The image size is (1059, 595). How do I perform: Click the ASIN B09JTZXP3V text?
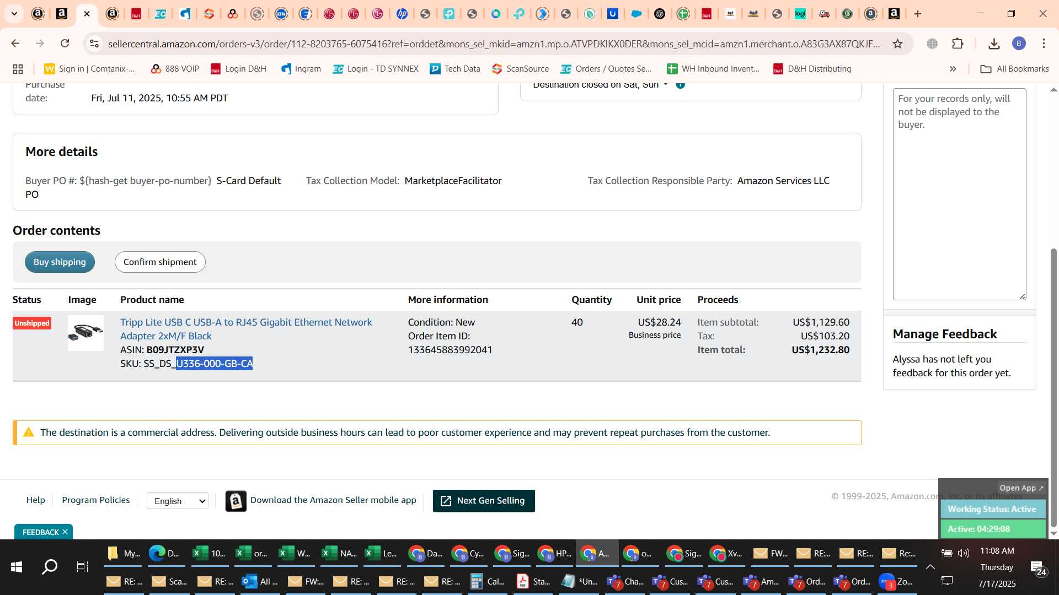point(175,350)
